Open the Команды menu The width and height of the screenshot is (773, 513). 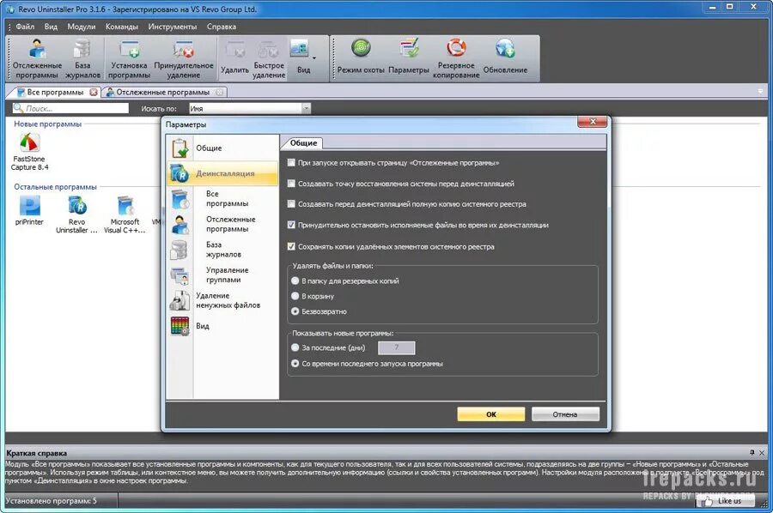pos(122,27)
